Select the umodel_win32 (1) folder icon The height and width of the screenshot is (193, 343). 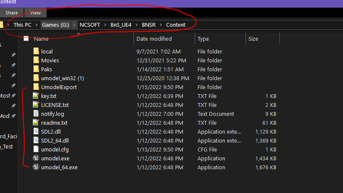tap(36, 78)
